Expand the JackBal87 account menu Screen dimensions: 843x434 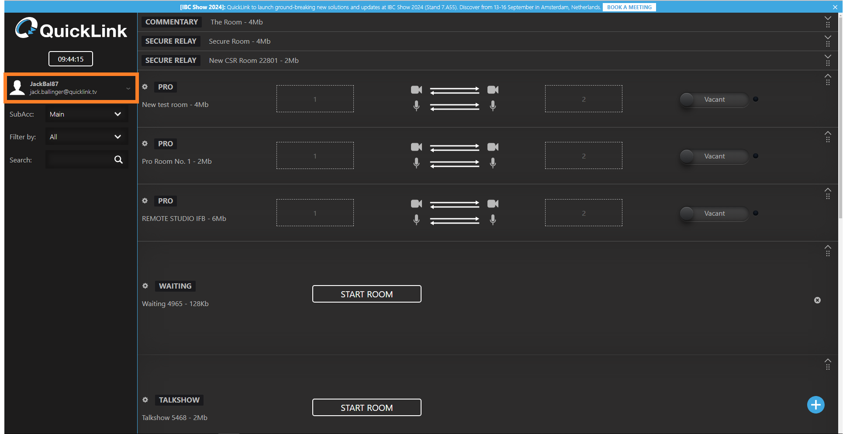128,88
